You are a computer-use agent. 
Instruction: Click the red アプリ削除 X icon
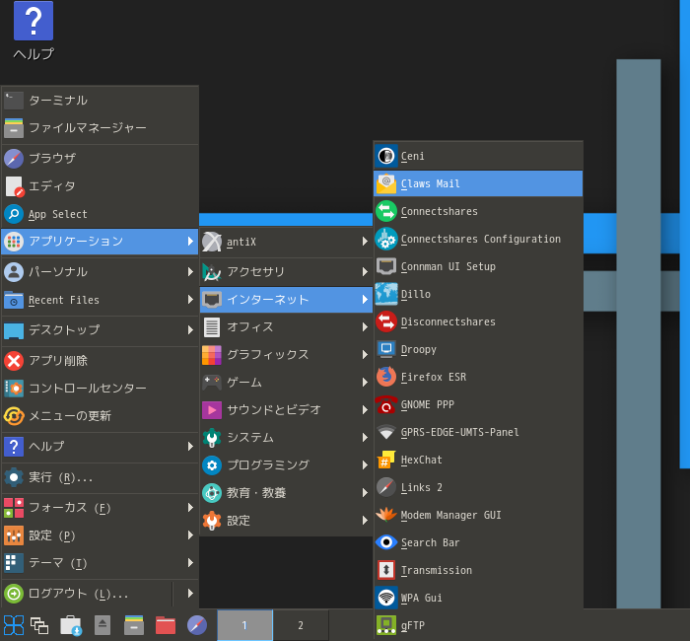14,361
